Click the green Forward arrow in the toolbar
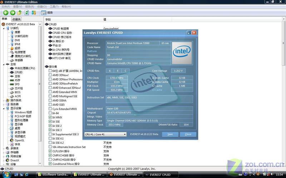The width and height of the screenshot is (286, 178). [x=13, y=12]
